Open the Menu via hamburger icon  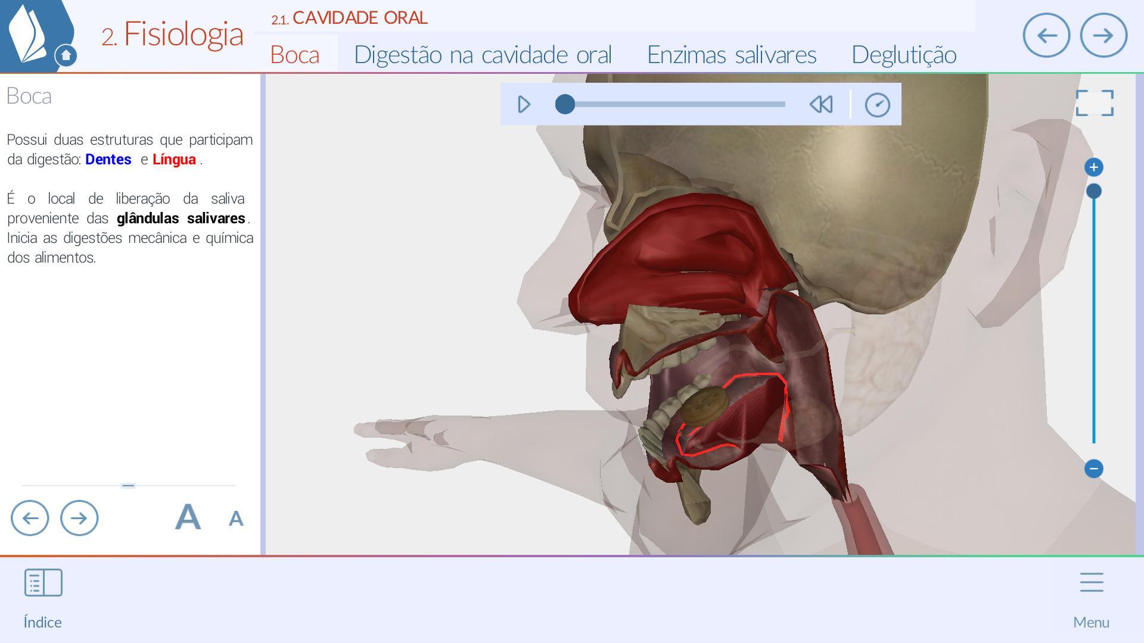(x=1092, y=582)
